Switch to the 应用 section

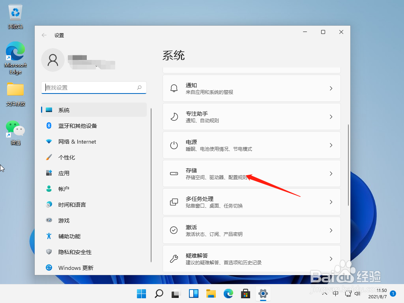pyautogui.click(x=64, y=173)
